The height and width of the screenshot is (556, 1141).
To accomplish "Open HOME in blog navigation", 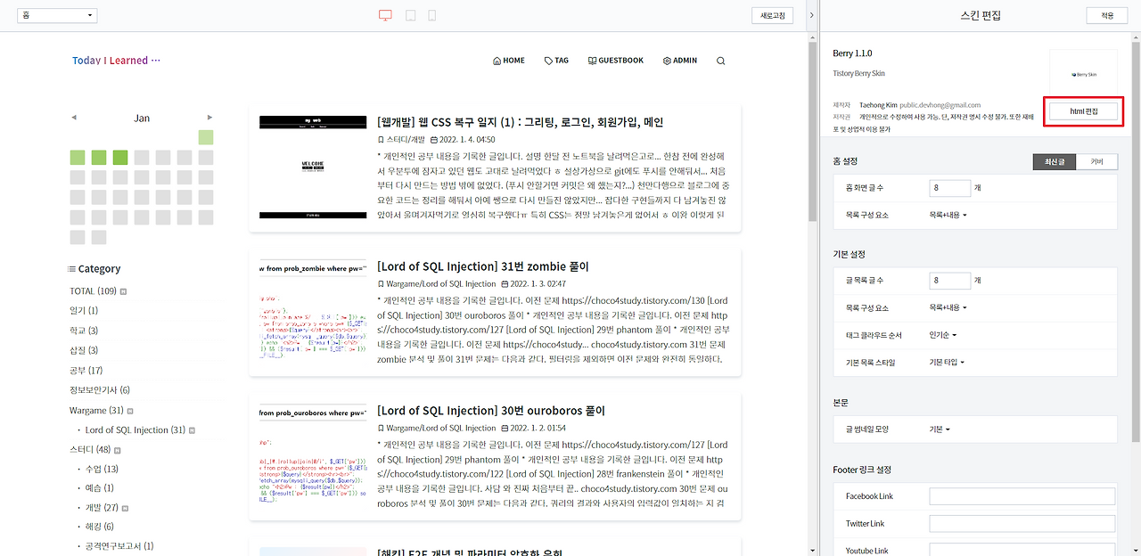I will tap(509, 61).
